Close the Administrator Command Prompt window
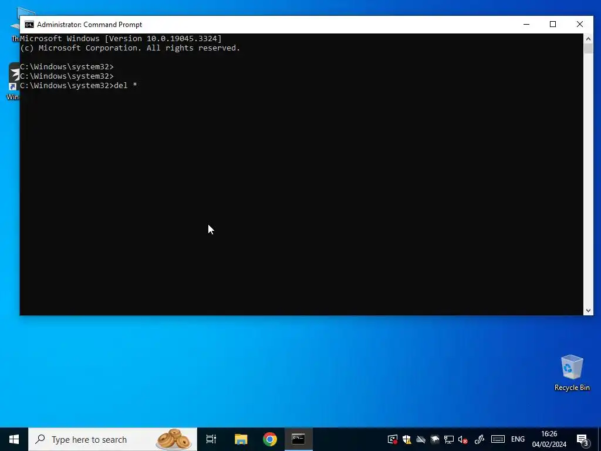 [x=580, y=25]
